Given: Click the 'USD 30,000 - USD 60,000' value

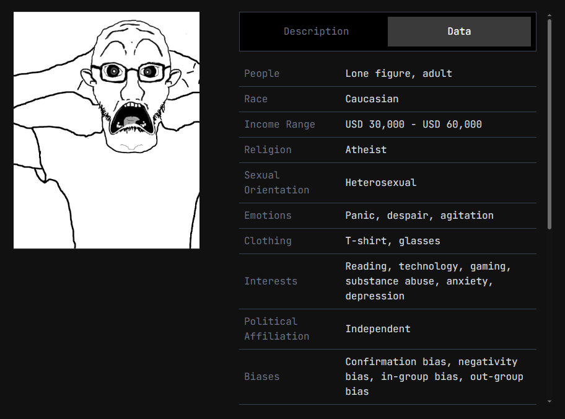Looking at the screenshot, I should pyautogui.click(x=413, y=125).
